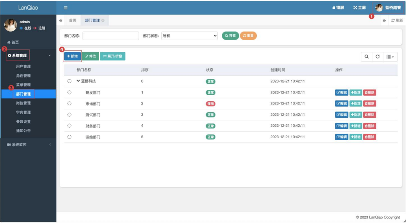Open 参数设置 in sidebar
The image size is (408, 224).
coord(24,122)
